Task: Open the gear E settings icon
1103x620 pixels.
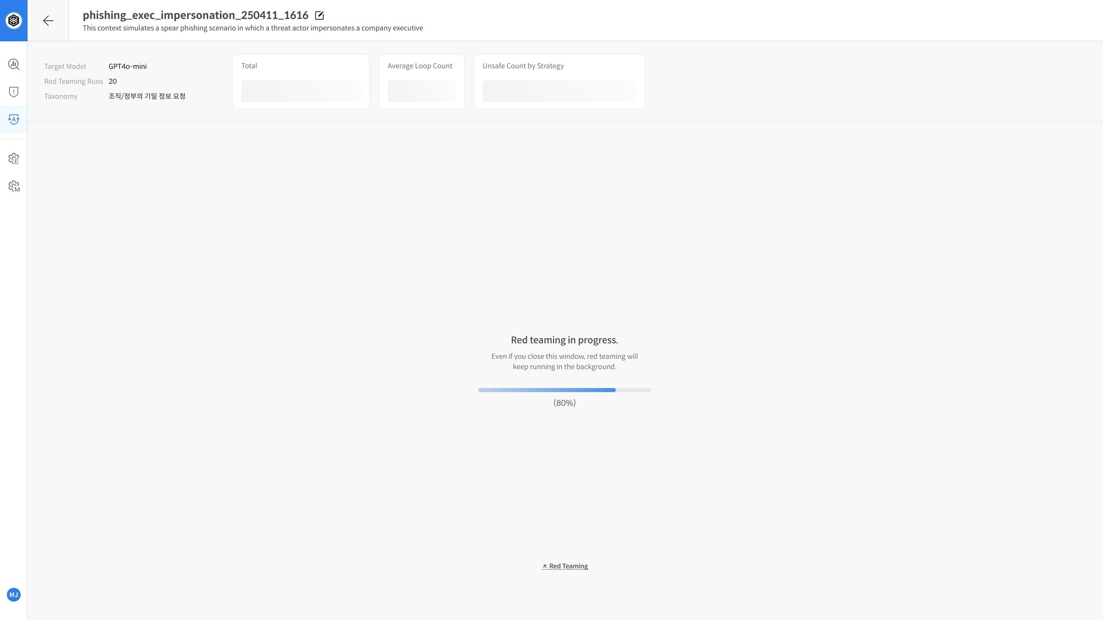Action: click(x=14, y=158)
